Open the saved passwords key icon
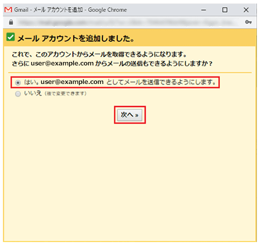This screenshot has width=261, height=249. (x=248, y=22)
